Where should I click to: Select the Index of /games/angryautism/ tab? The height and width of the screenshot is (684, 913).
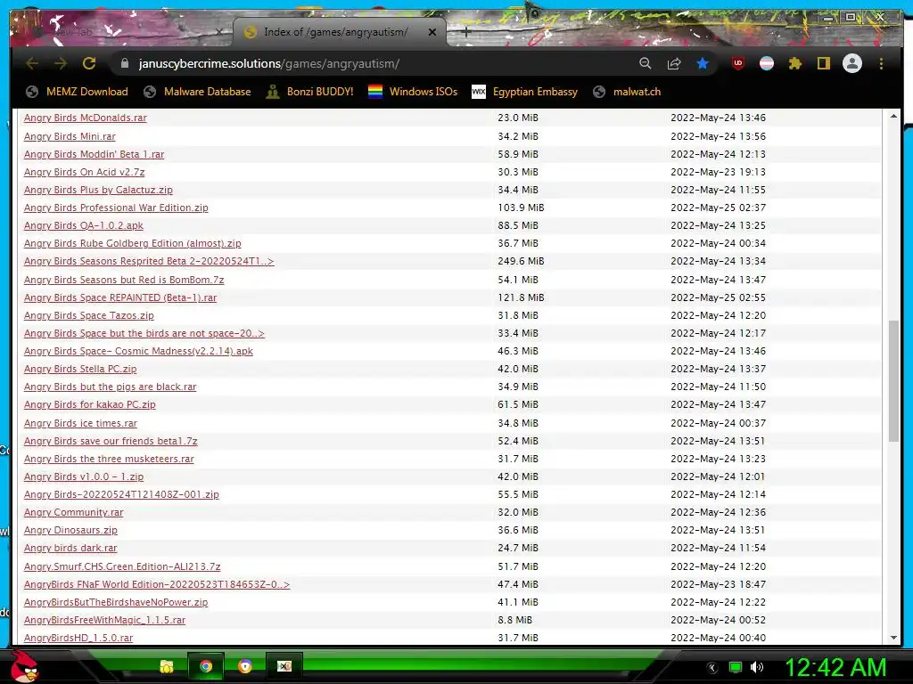coord(340,32)
